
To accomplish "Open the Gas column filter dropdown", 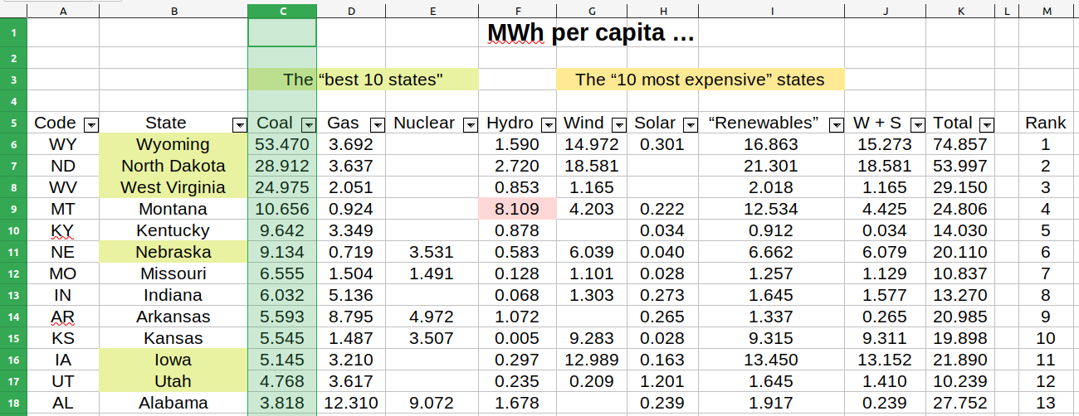I will pyautogui.click(x=378, y=124).
